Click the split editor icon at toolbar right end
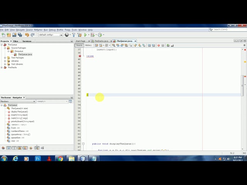The image size is (247, 185). tap(244, 45)
